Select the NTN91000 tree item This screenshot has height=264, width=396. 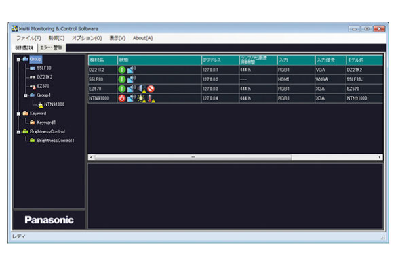click(54, 104)
